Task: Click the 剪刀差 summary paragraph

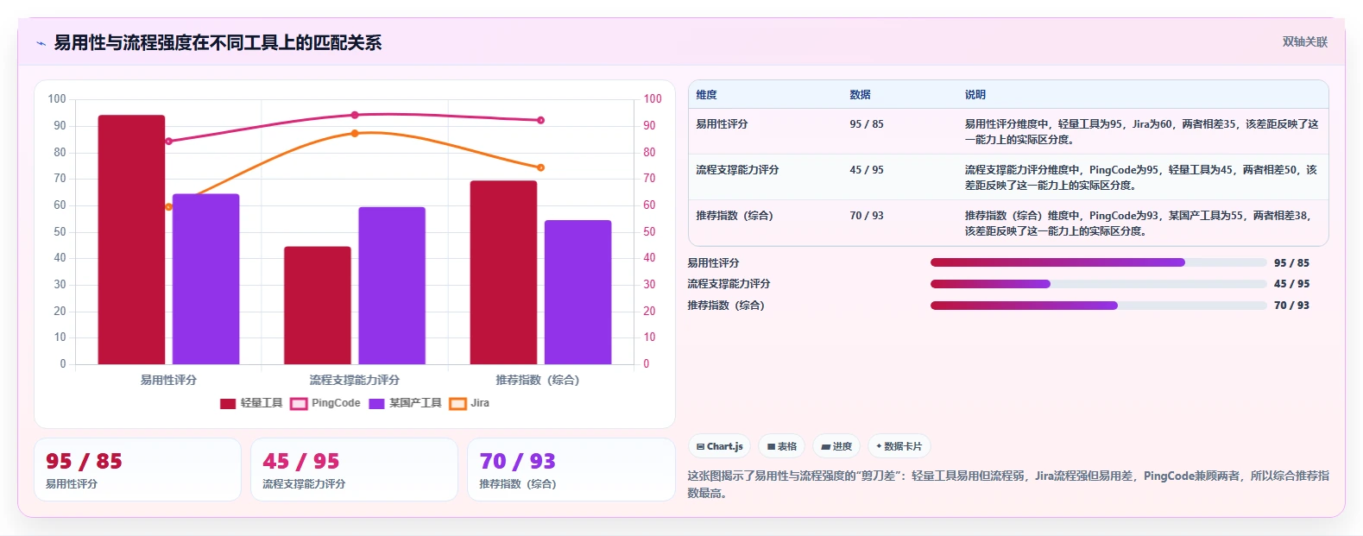Action: point(1008,484)
